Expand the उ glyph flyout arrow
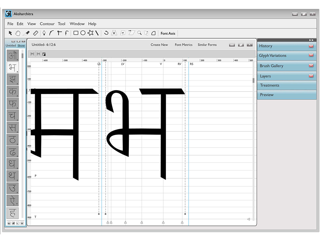Screen dimensions: 322x241 17,192
